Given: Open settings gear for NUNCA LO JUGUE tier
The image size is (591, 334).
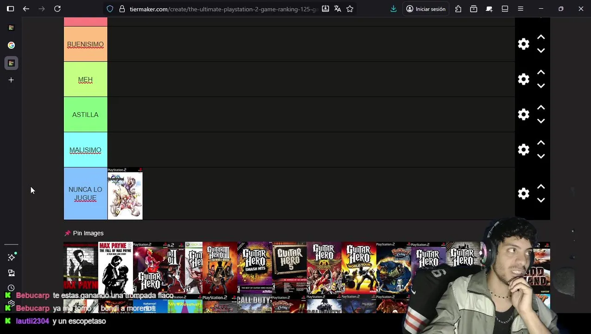Looking at the screenshot, I should point(523,193).
